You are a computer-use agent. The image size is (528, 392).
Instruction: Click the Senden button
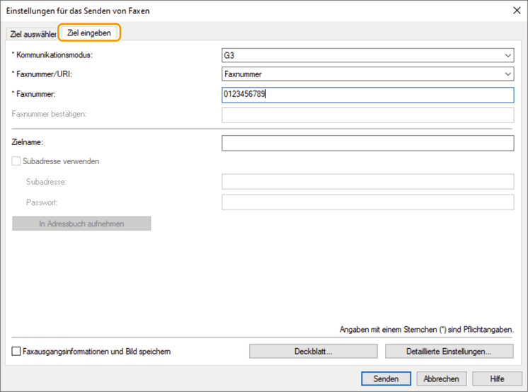click(x=385, y=379)
